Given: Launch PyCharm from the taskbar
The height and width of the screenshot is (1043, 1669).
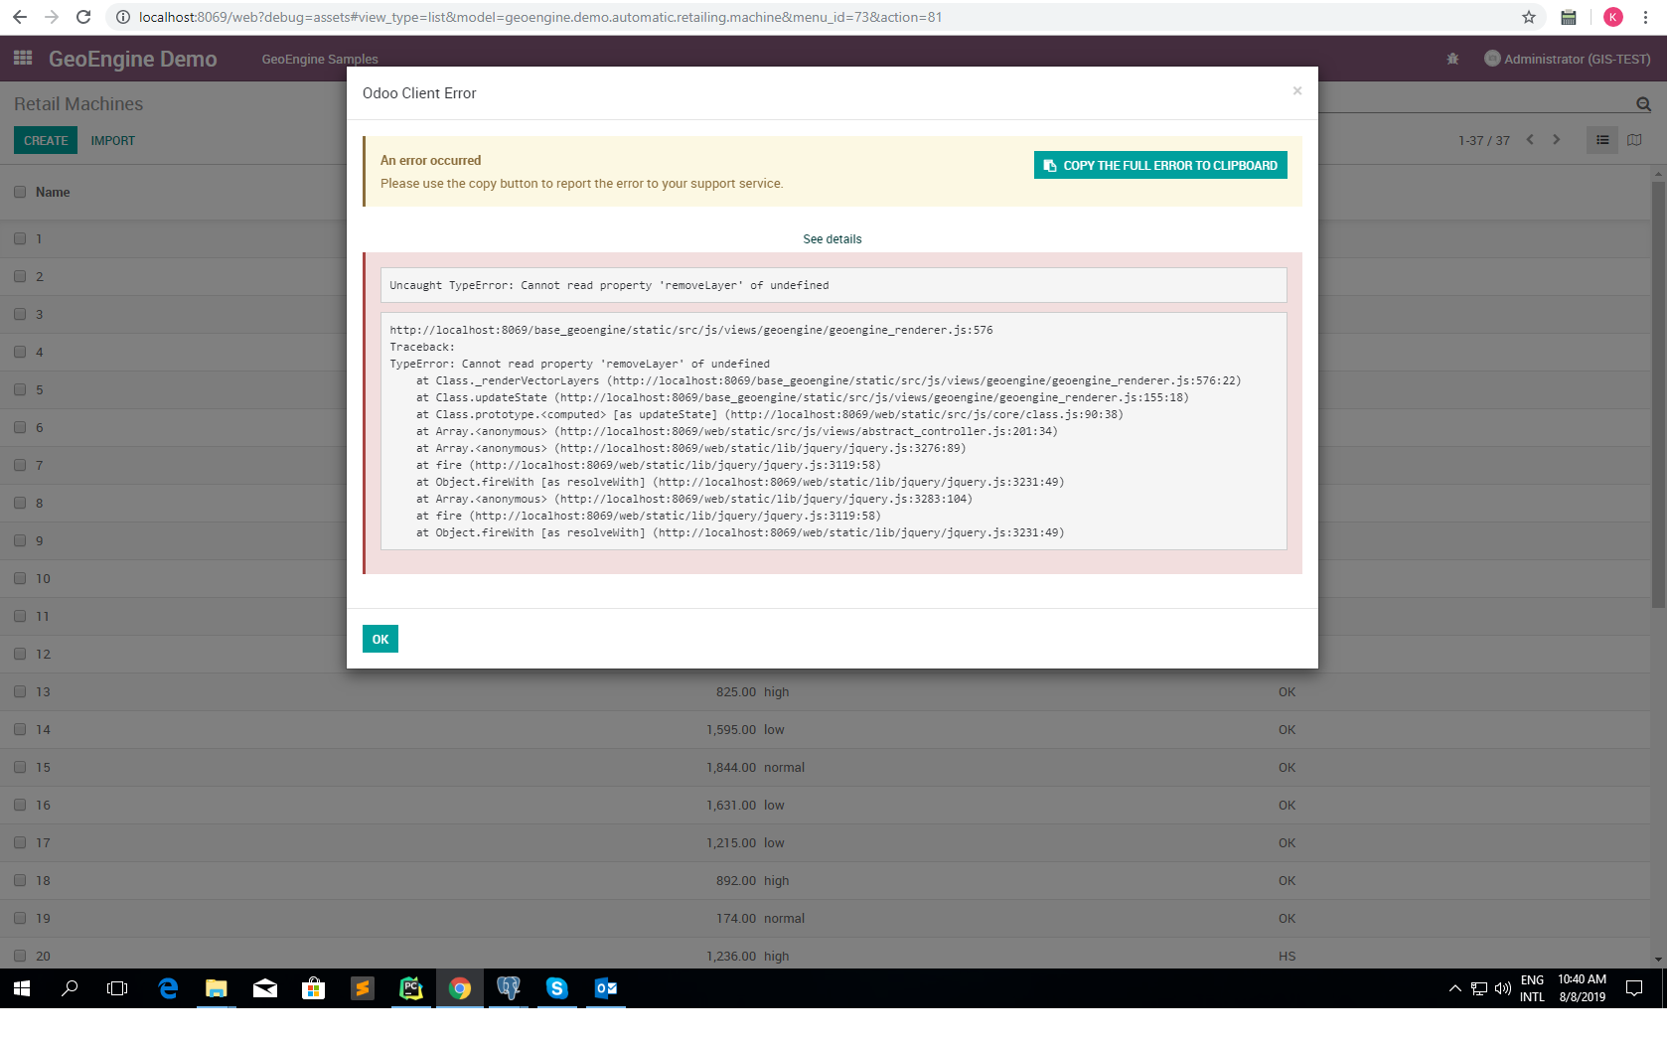Looking at the screenshot, I should point(411,988).
